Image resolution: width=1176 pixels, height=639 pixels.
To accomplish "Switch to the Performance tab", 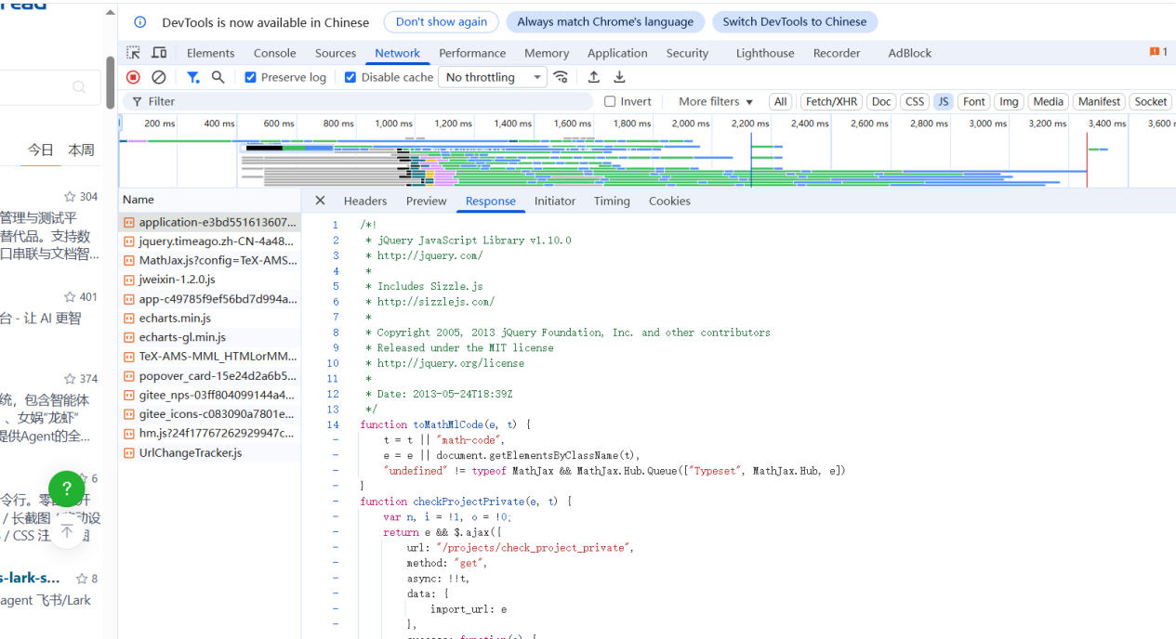I will (472, 53).
